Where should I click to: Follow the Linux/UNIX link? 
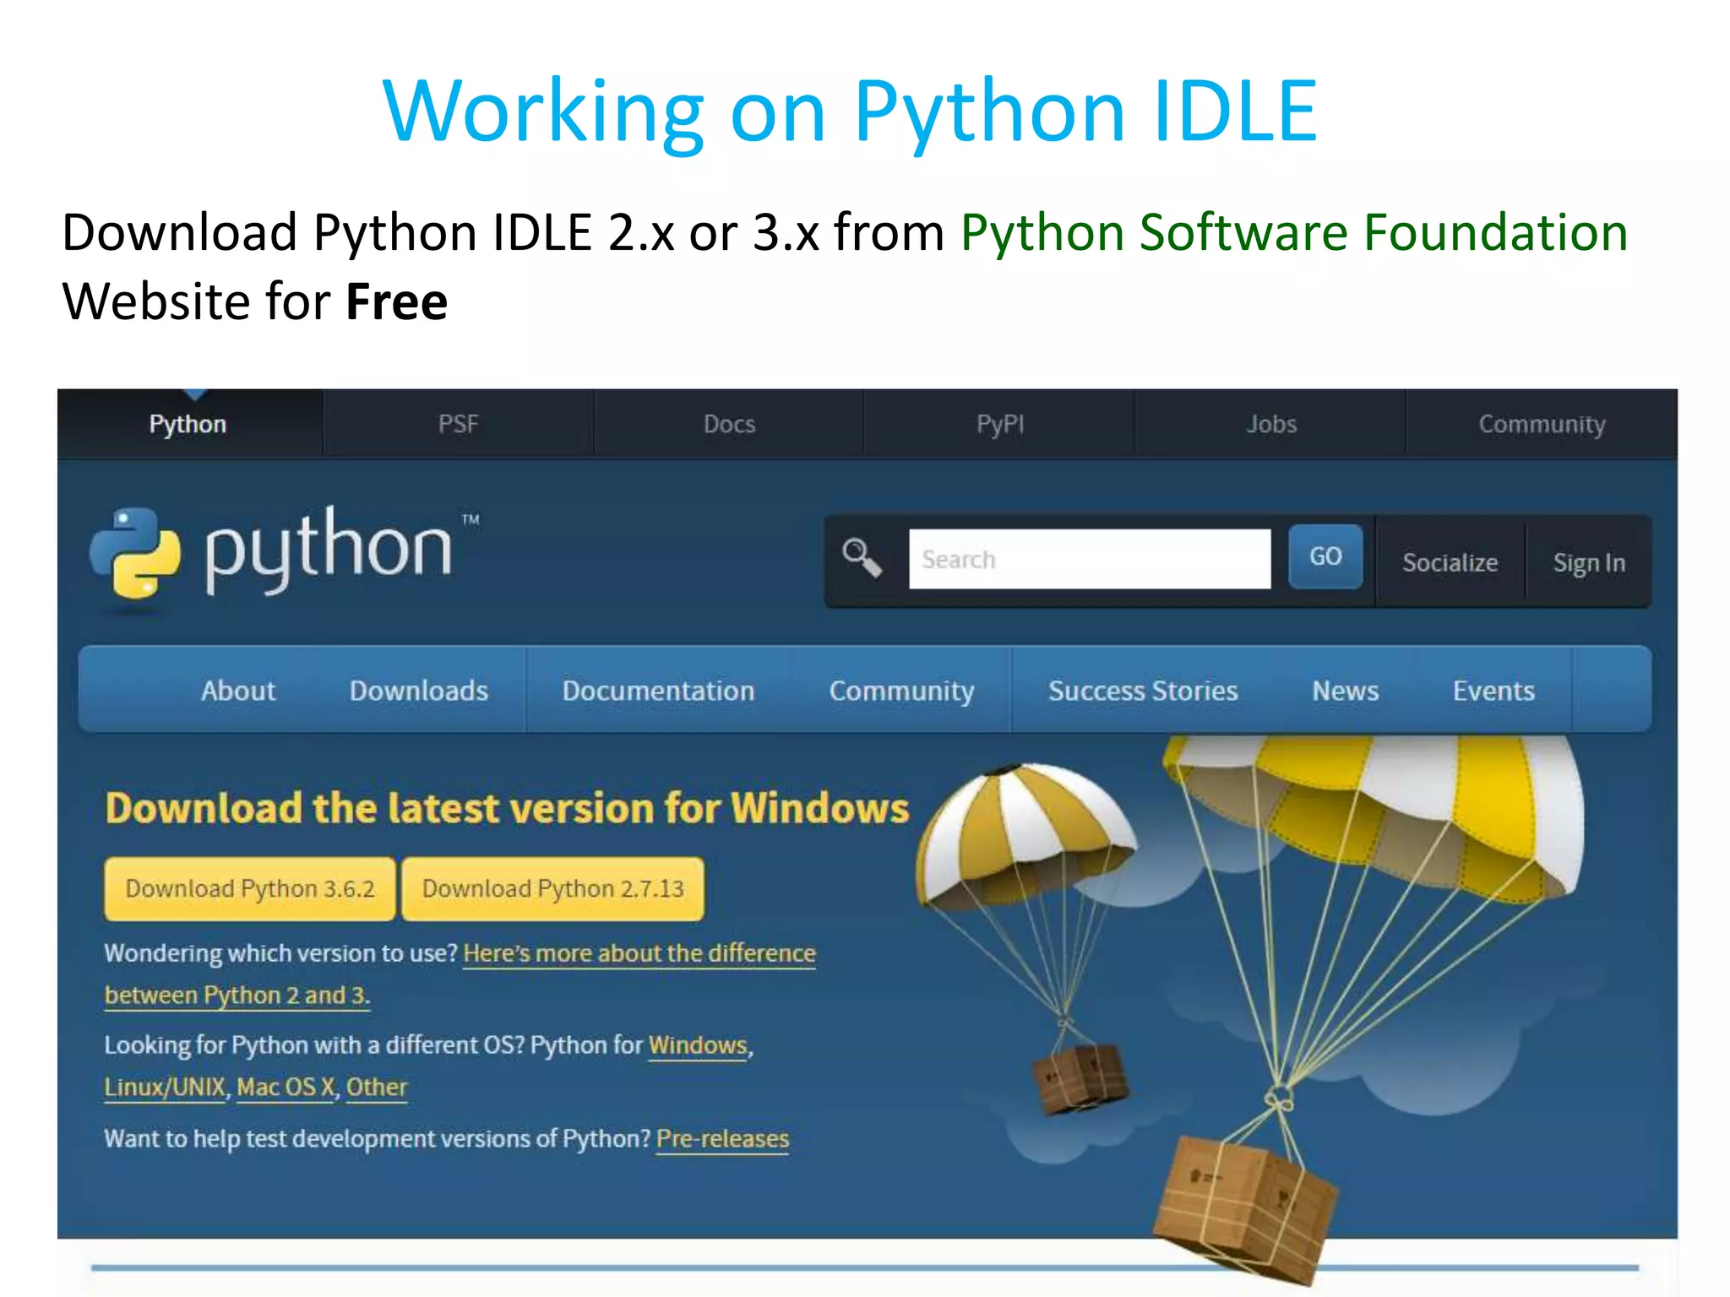[165, 1088]
